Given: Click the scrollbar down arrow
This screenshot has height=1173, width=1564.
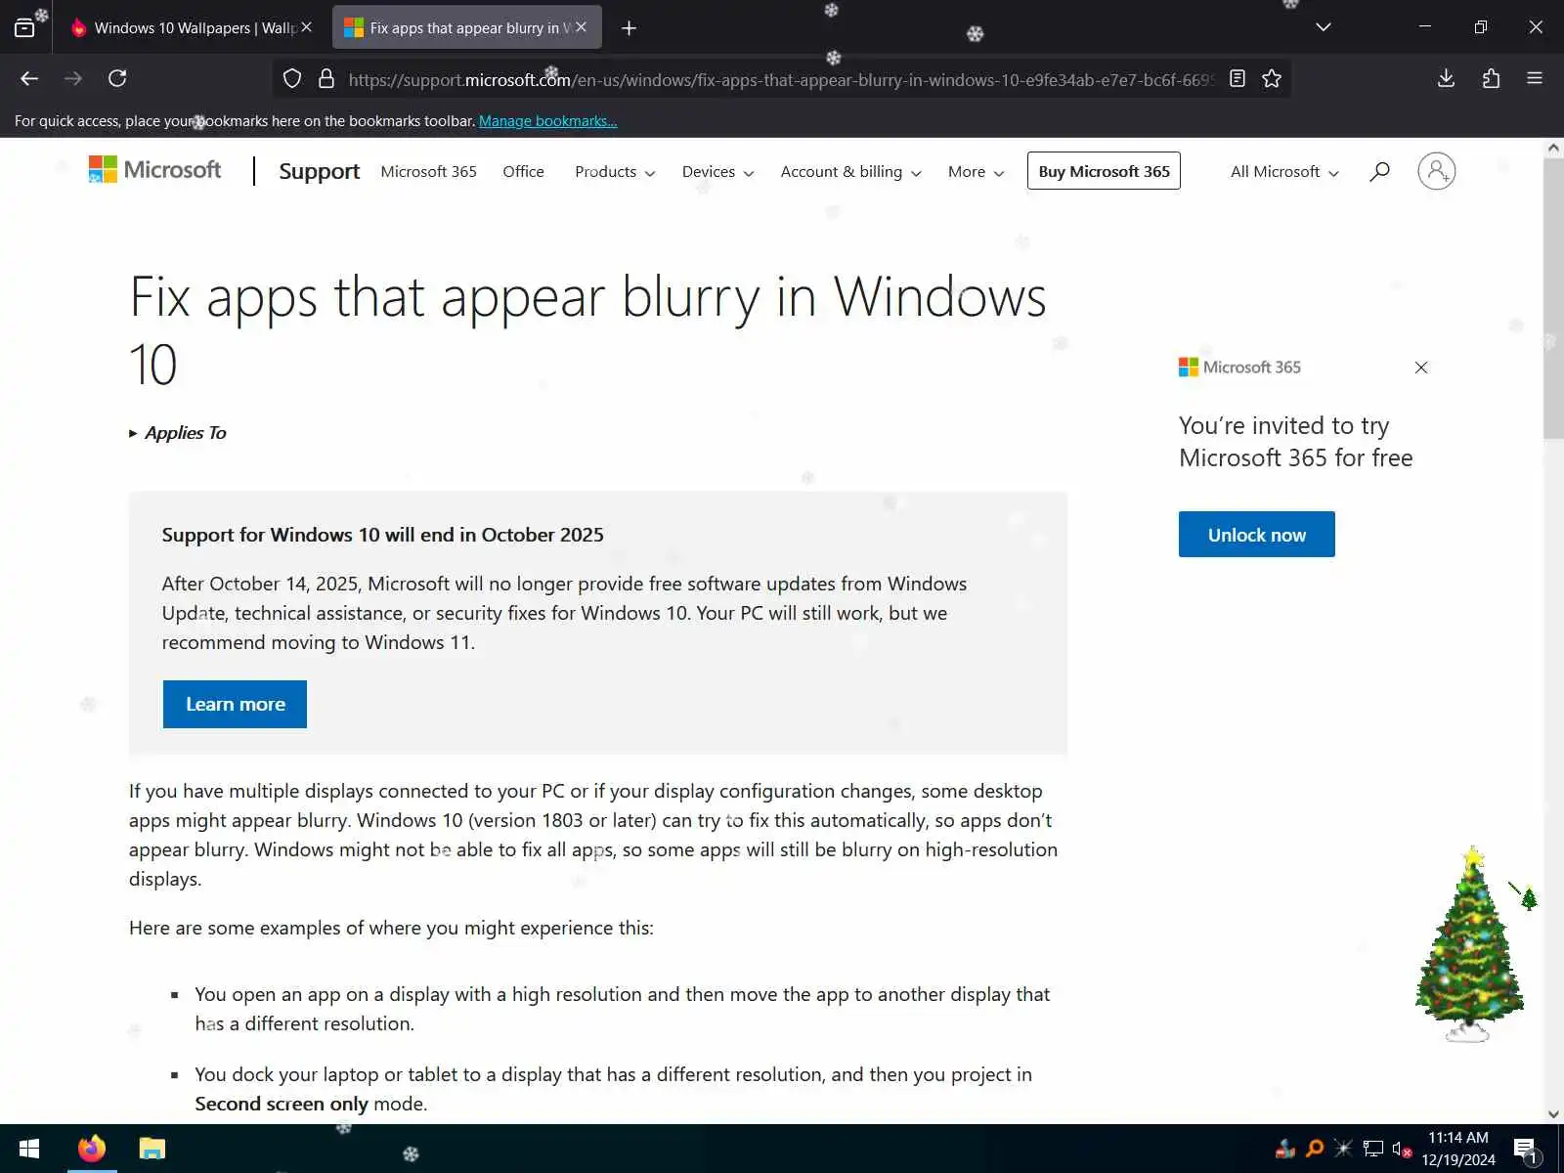Looking at the screenshot, I should [x=1553, y=1113].
